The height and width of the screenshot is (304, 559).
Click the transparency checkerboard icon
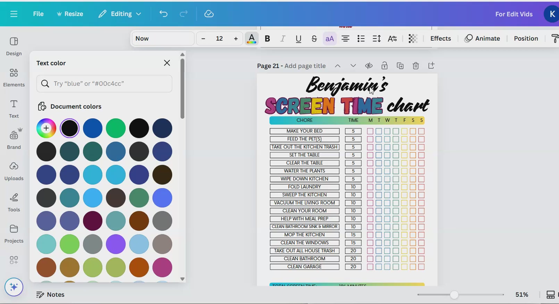pyautogui.click(x=413, y=39)
